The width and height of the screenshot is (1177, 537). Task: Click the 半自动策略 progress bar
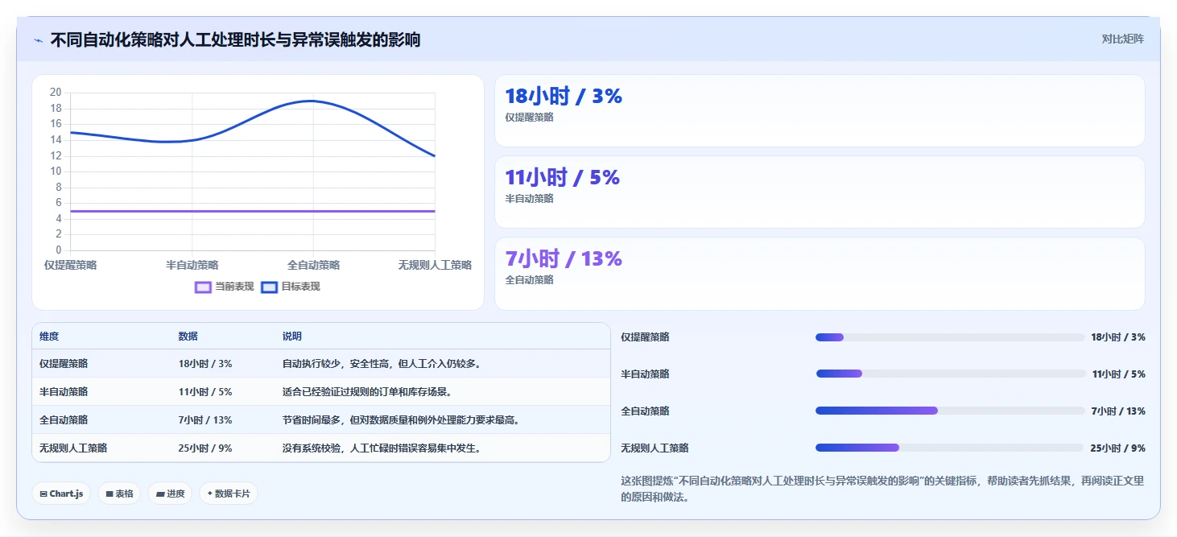click(950, 374)
